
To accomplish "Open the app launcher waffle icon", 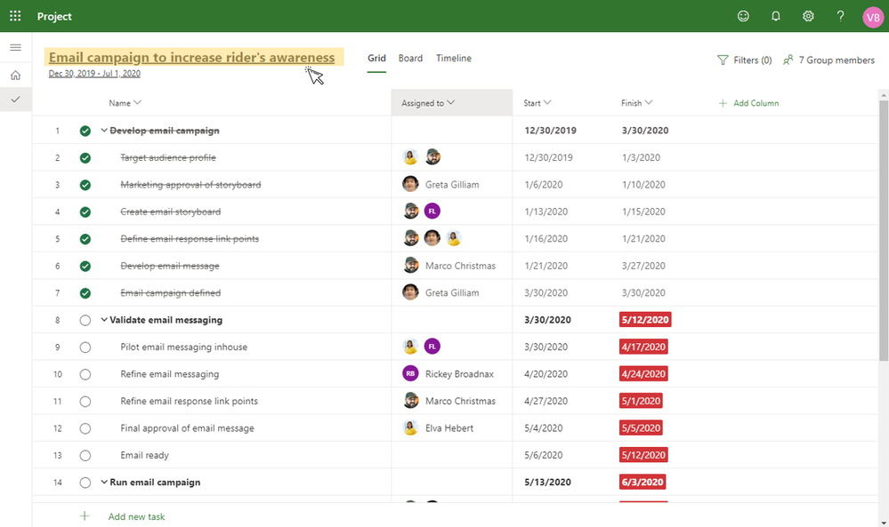I will point(15,16).
